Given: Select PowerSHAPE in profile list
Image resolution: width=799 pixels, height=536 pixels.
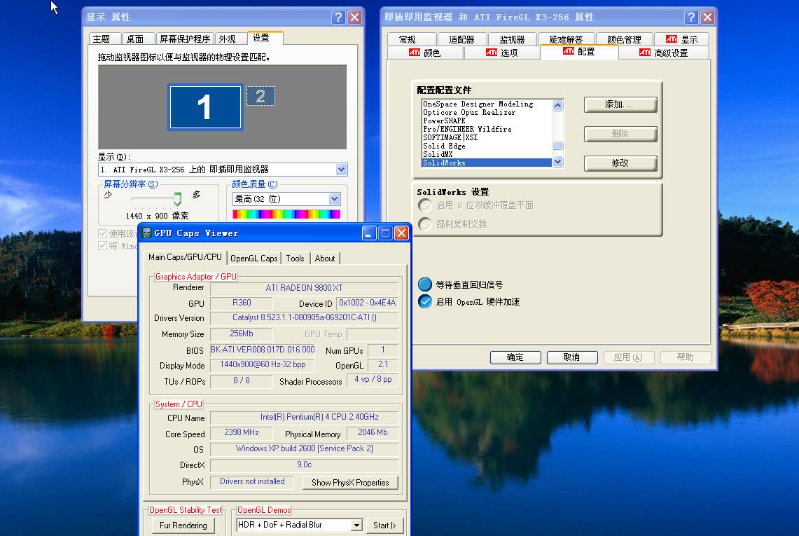Looking at the screenshot, I should (x=487, y=121).
